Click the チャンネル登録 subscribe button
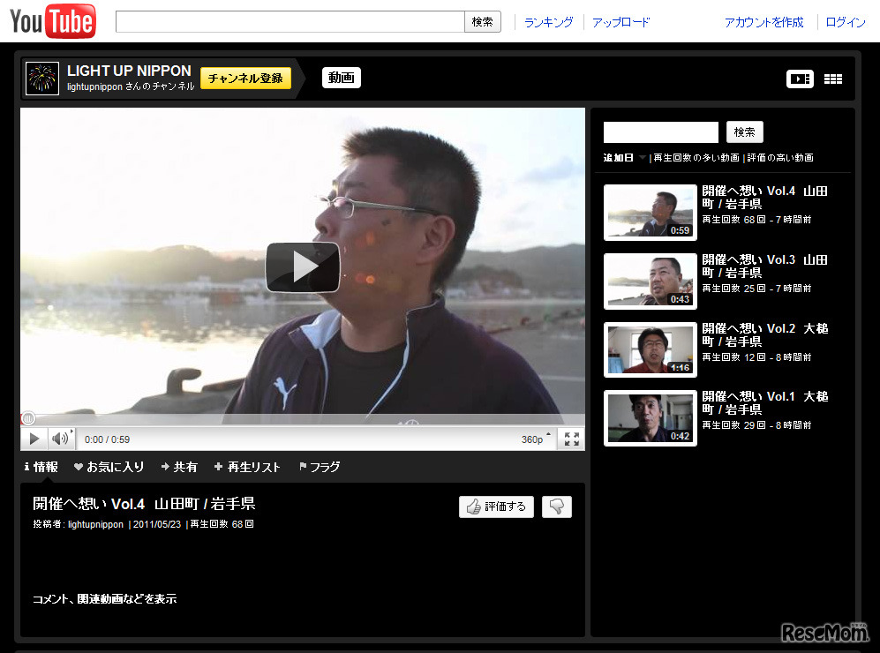Screen dimensions: 880x653 245,79
